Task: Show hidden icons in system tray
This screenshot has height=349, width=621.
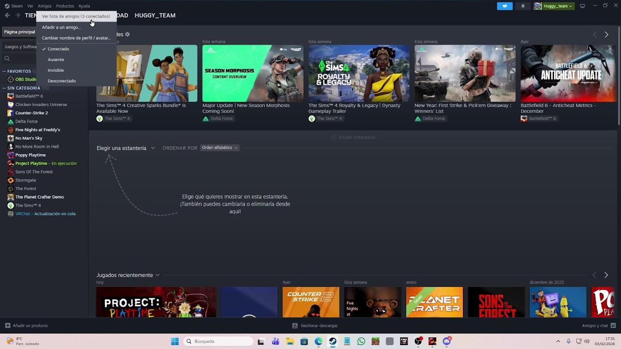Action: (558, 341)
